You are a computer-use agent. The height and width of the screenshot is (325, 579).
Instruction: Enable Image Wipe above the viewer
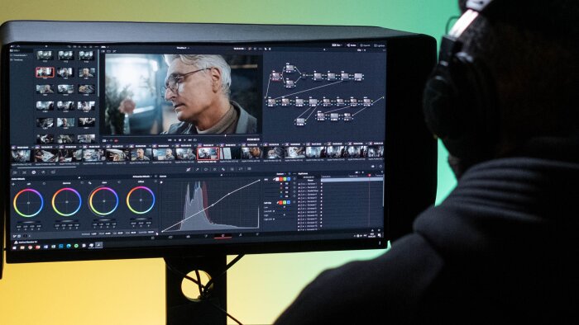[x=103, y=51]
